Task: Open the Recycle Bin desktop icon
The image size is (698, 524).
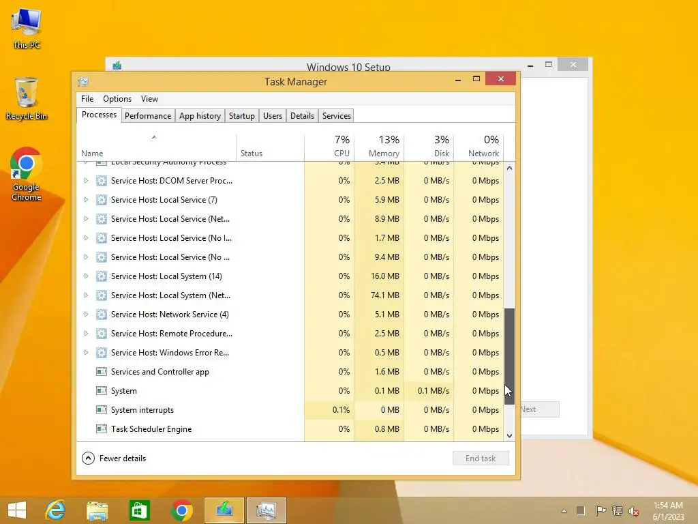Action: coord(27,99)
